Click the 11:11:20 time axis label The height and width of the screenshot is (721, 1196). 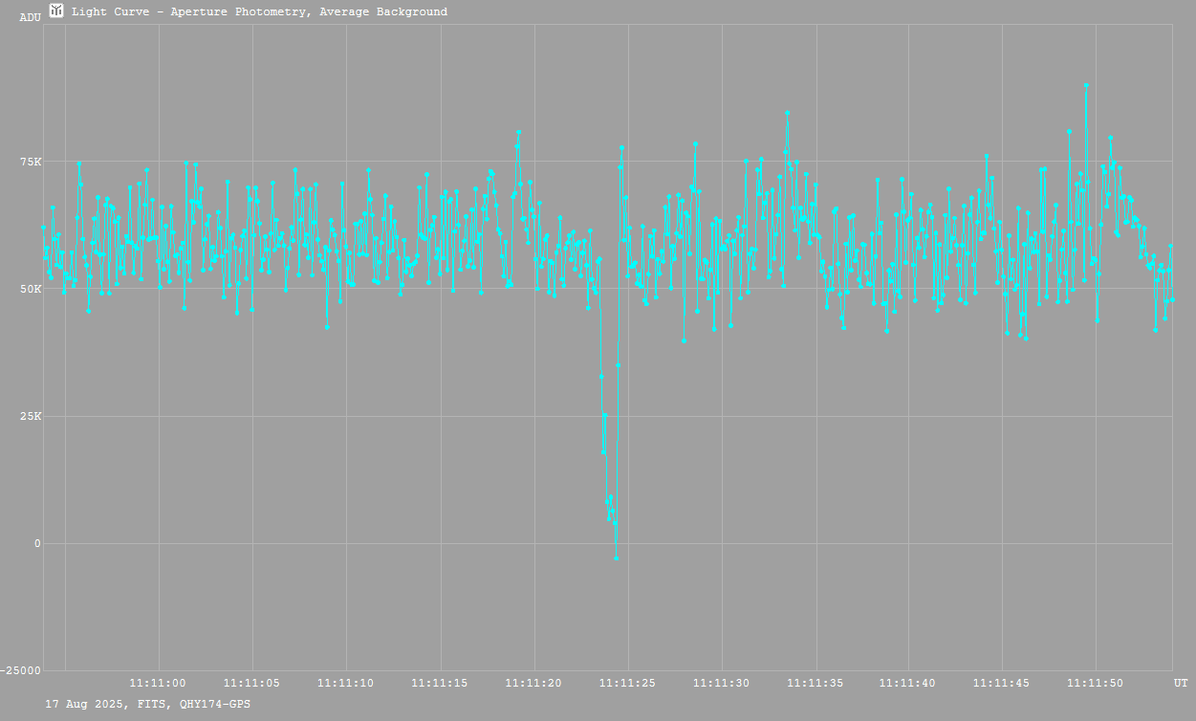pos(533,683)
